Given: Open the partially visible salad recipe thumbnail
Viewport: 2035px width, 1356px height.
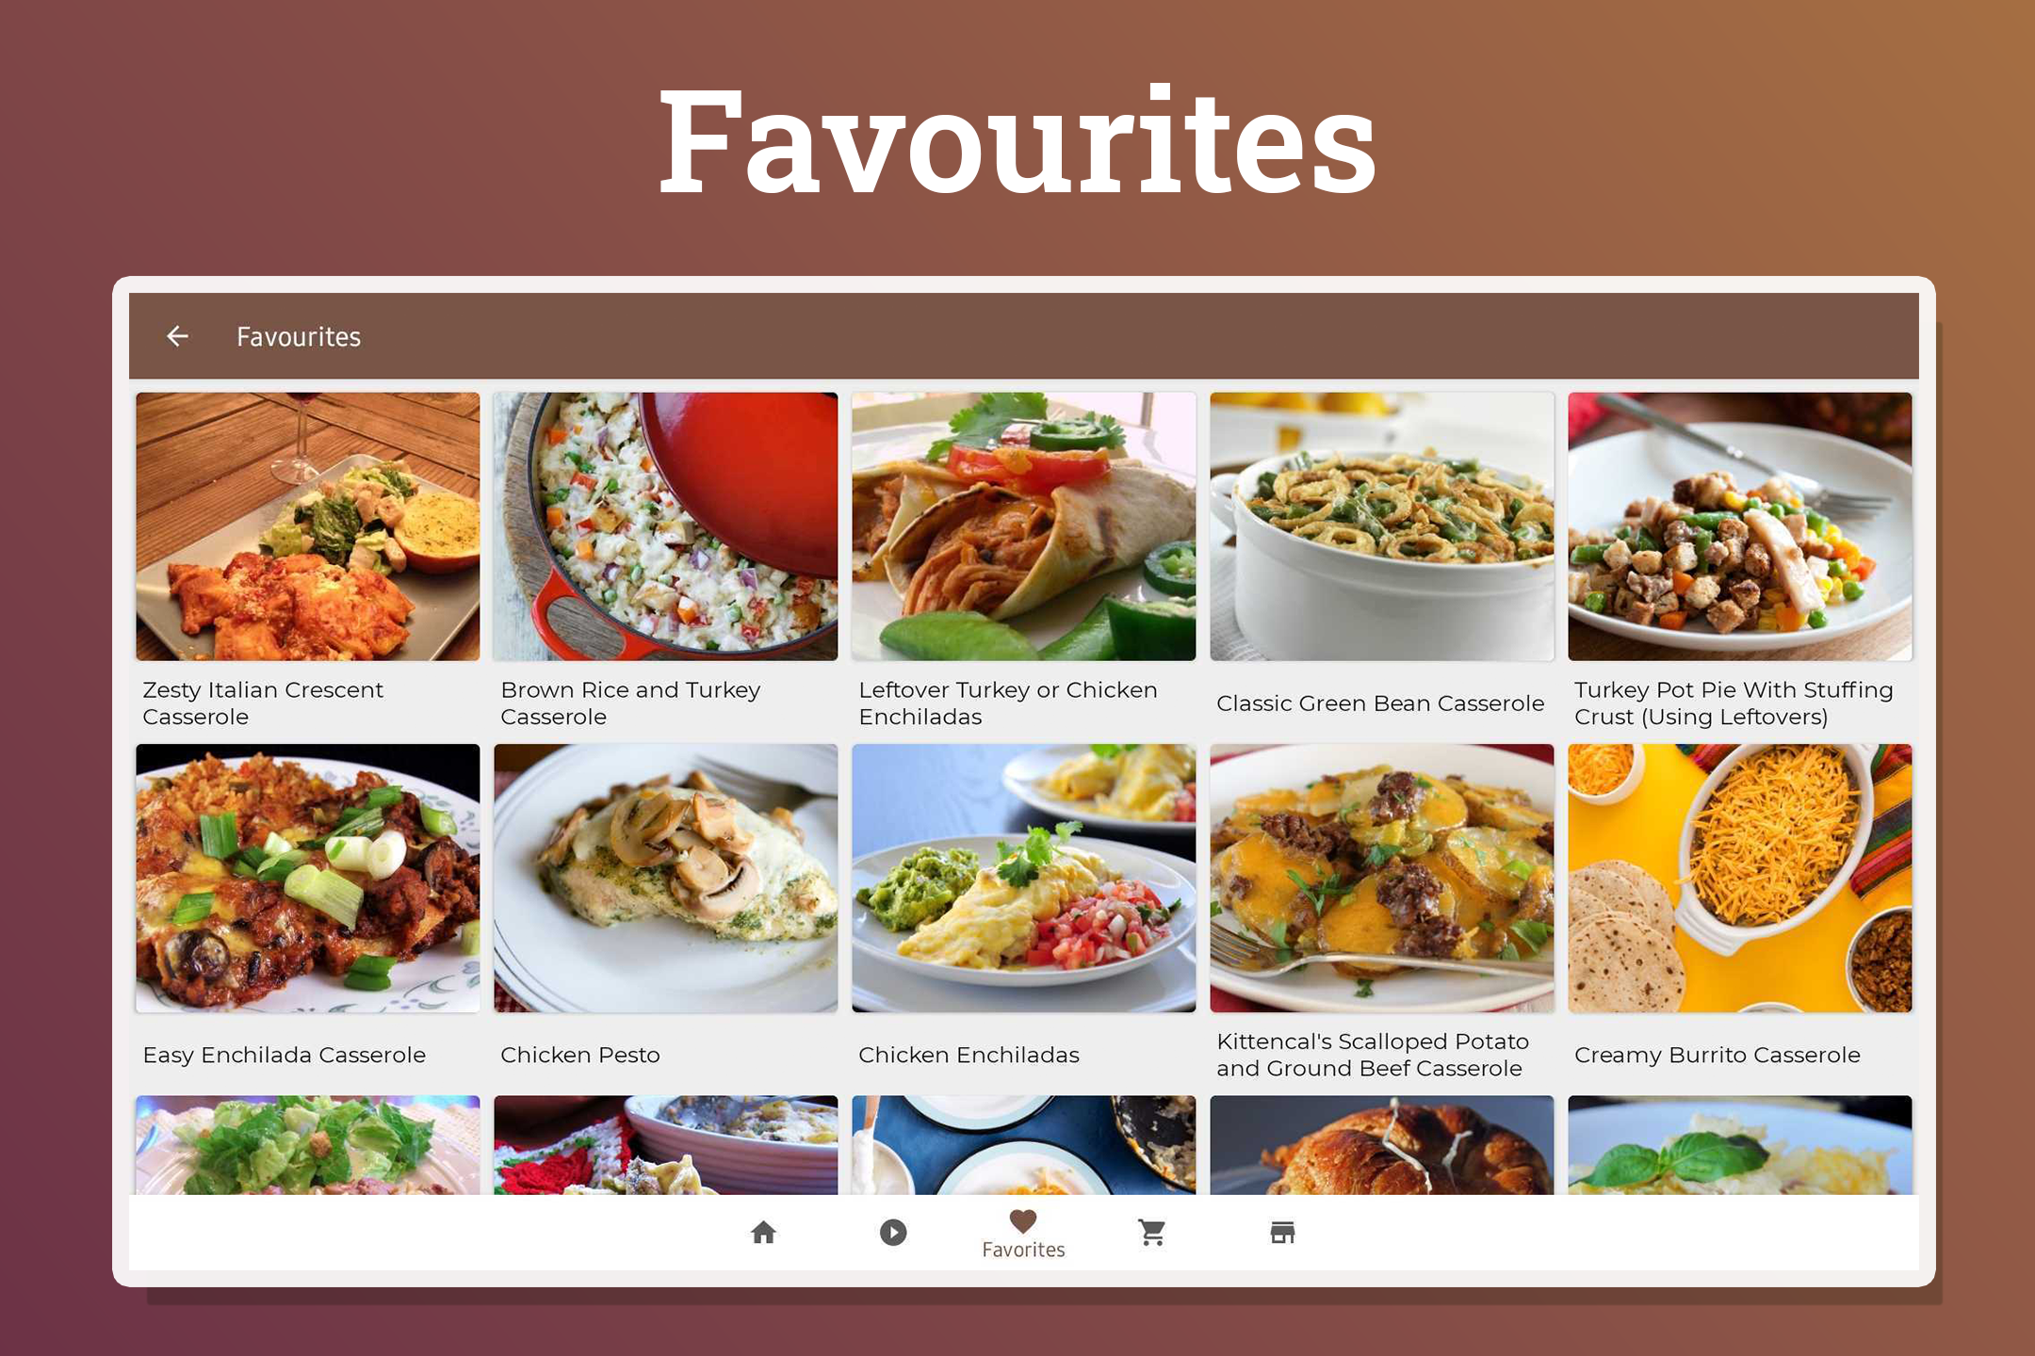Looking at the screenshot, I should (308, 1144).
